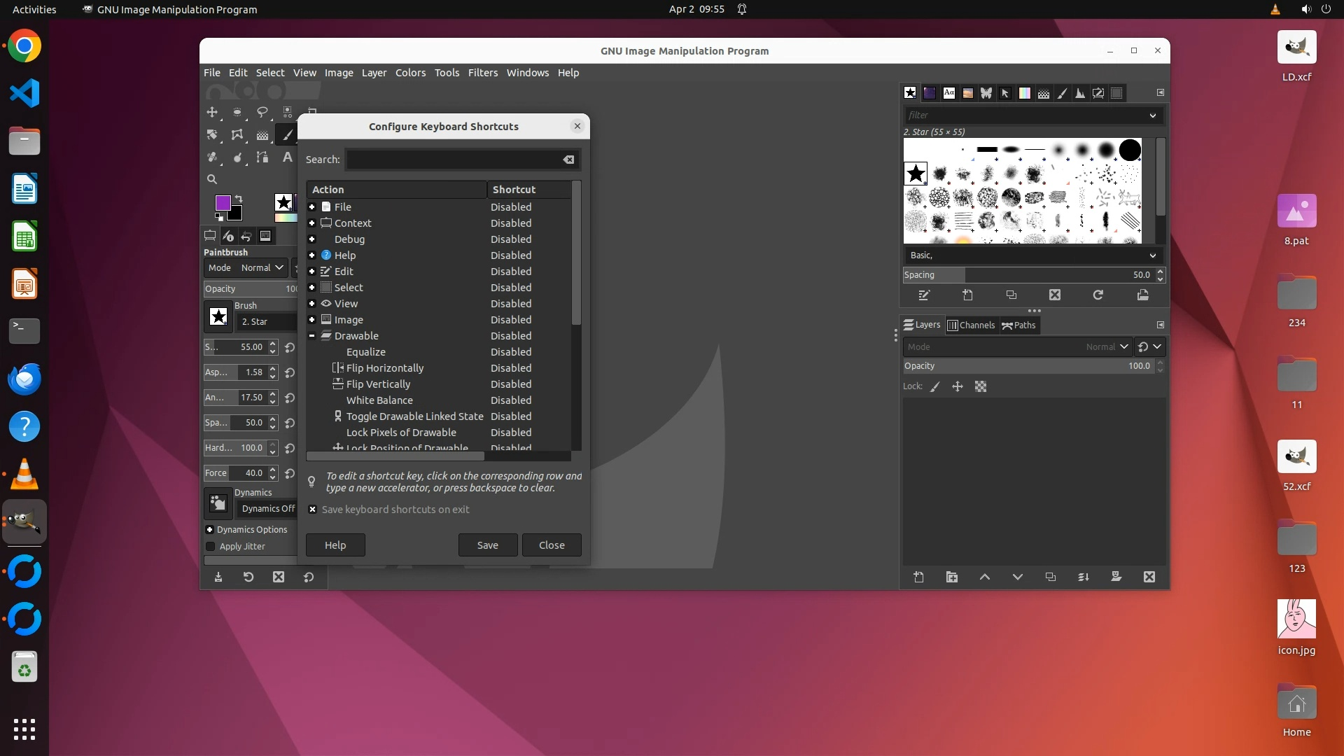Pick the Zoom magnifier tool
The image size is (1344, 756).
coord(212,179)
